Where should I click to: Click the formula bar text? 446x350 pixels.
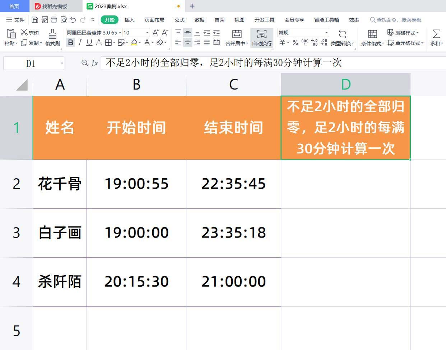pos(223,63)
